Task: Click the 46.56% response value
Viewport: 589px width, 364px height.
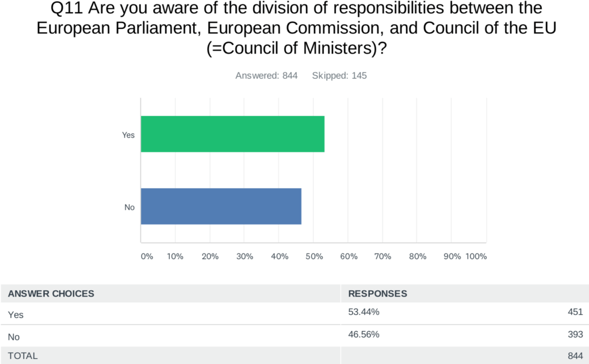Action: point(364,333)
